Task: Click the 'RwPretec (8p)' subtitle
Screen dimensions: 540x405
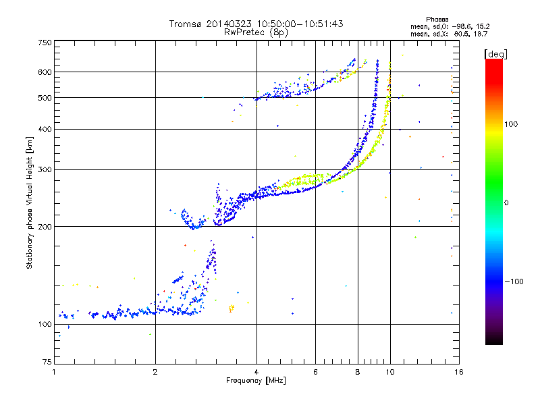Action: [256, 32]
